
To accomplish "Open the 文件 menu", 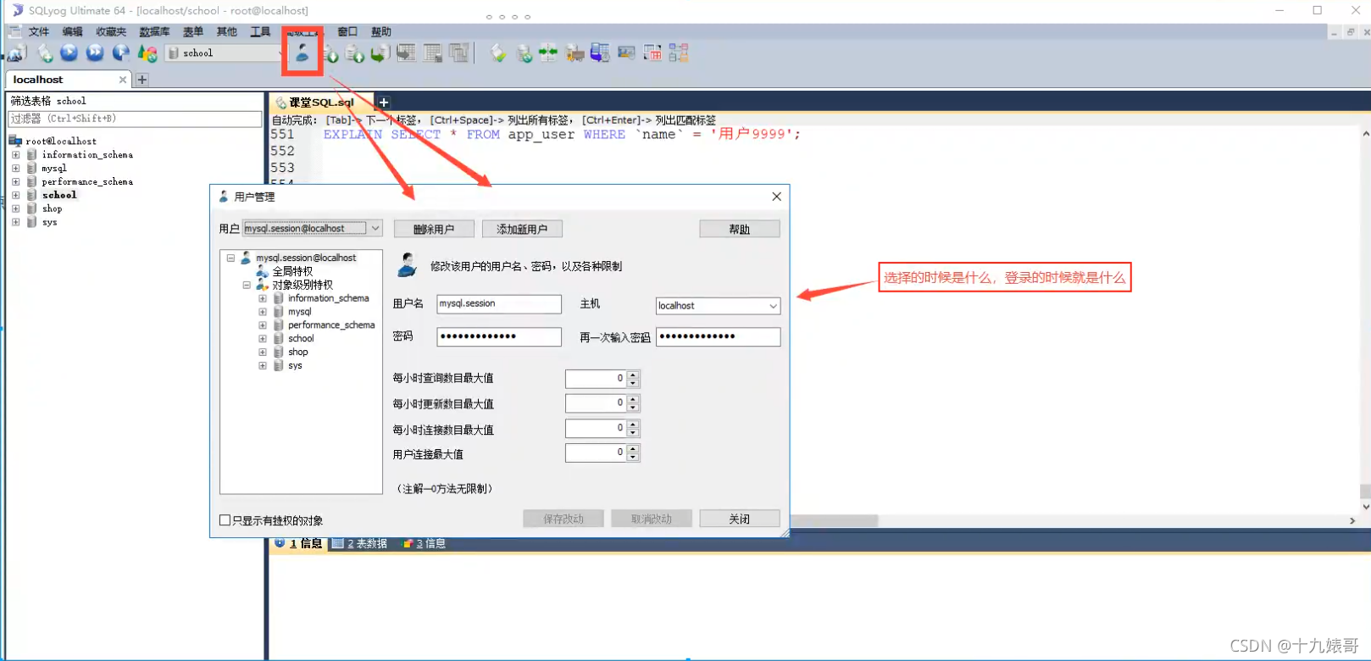I will (x=39, y=31).
